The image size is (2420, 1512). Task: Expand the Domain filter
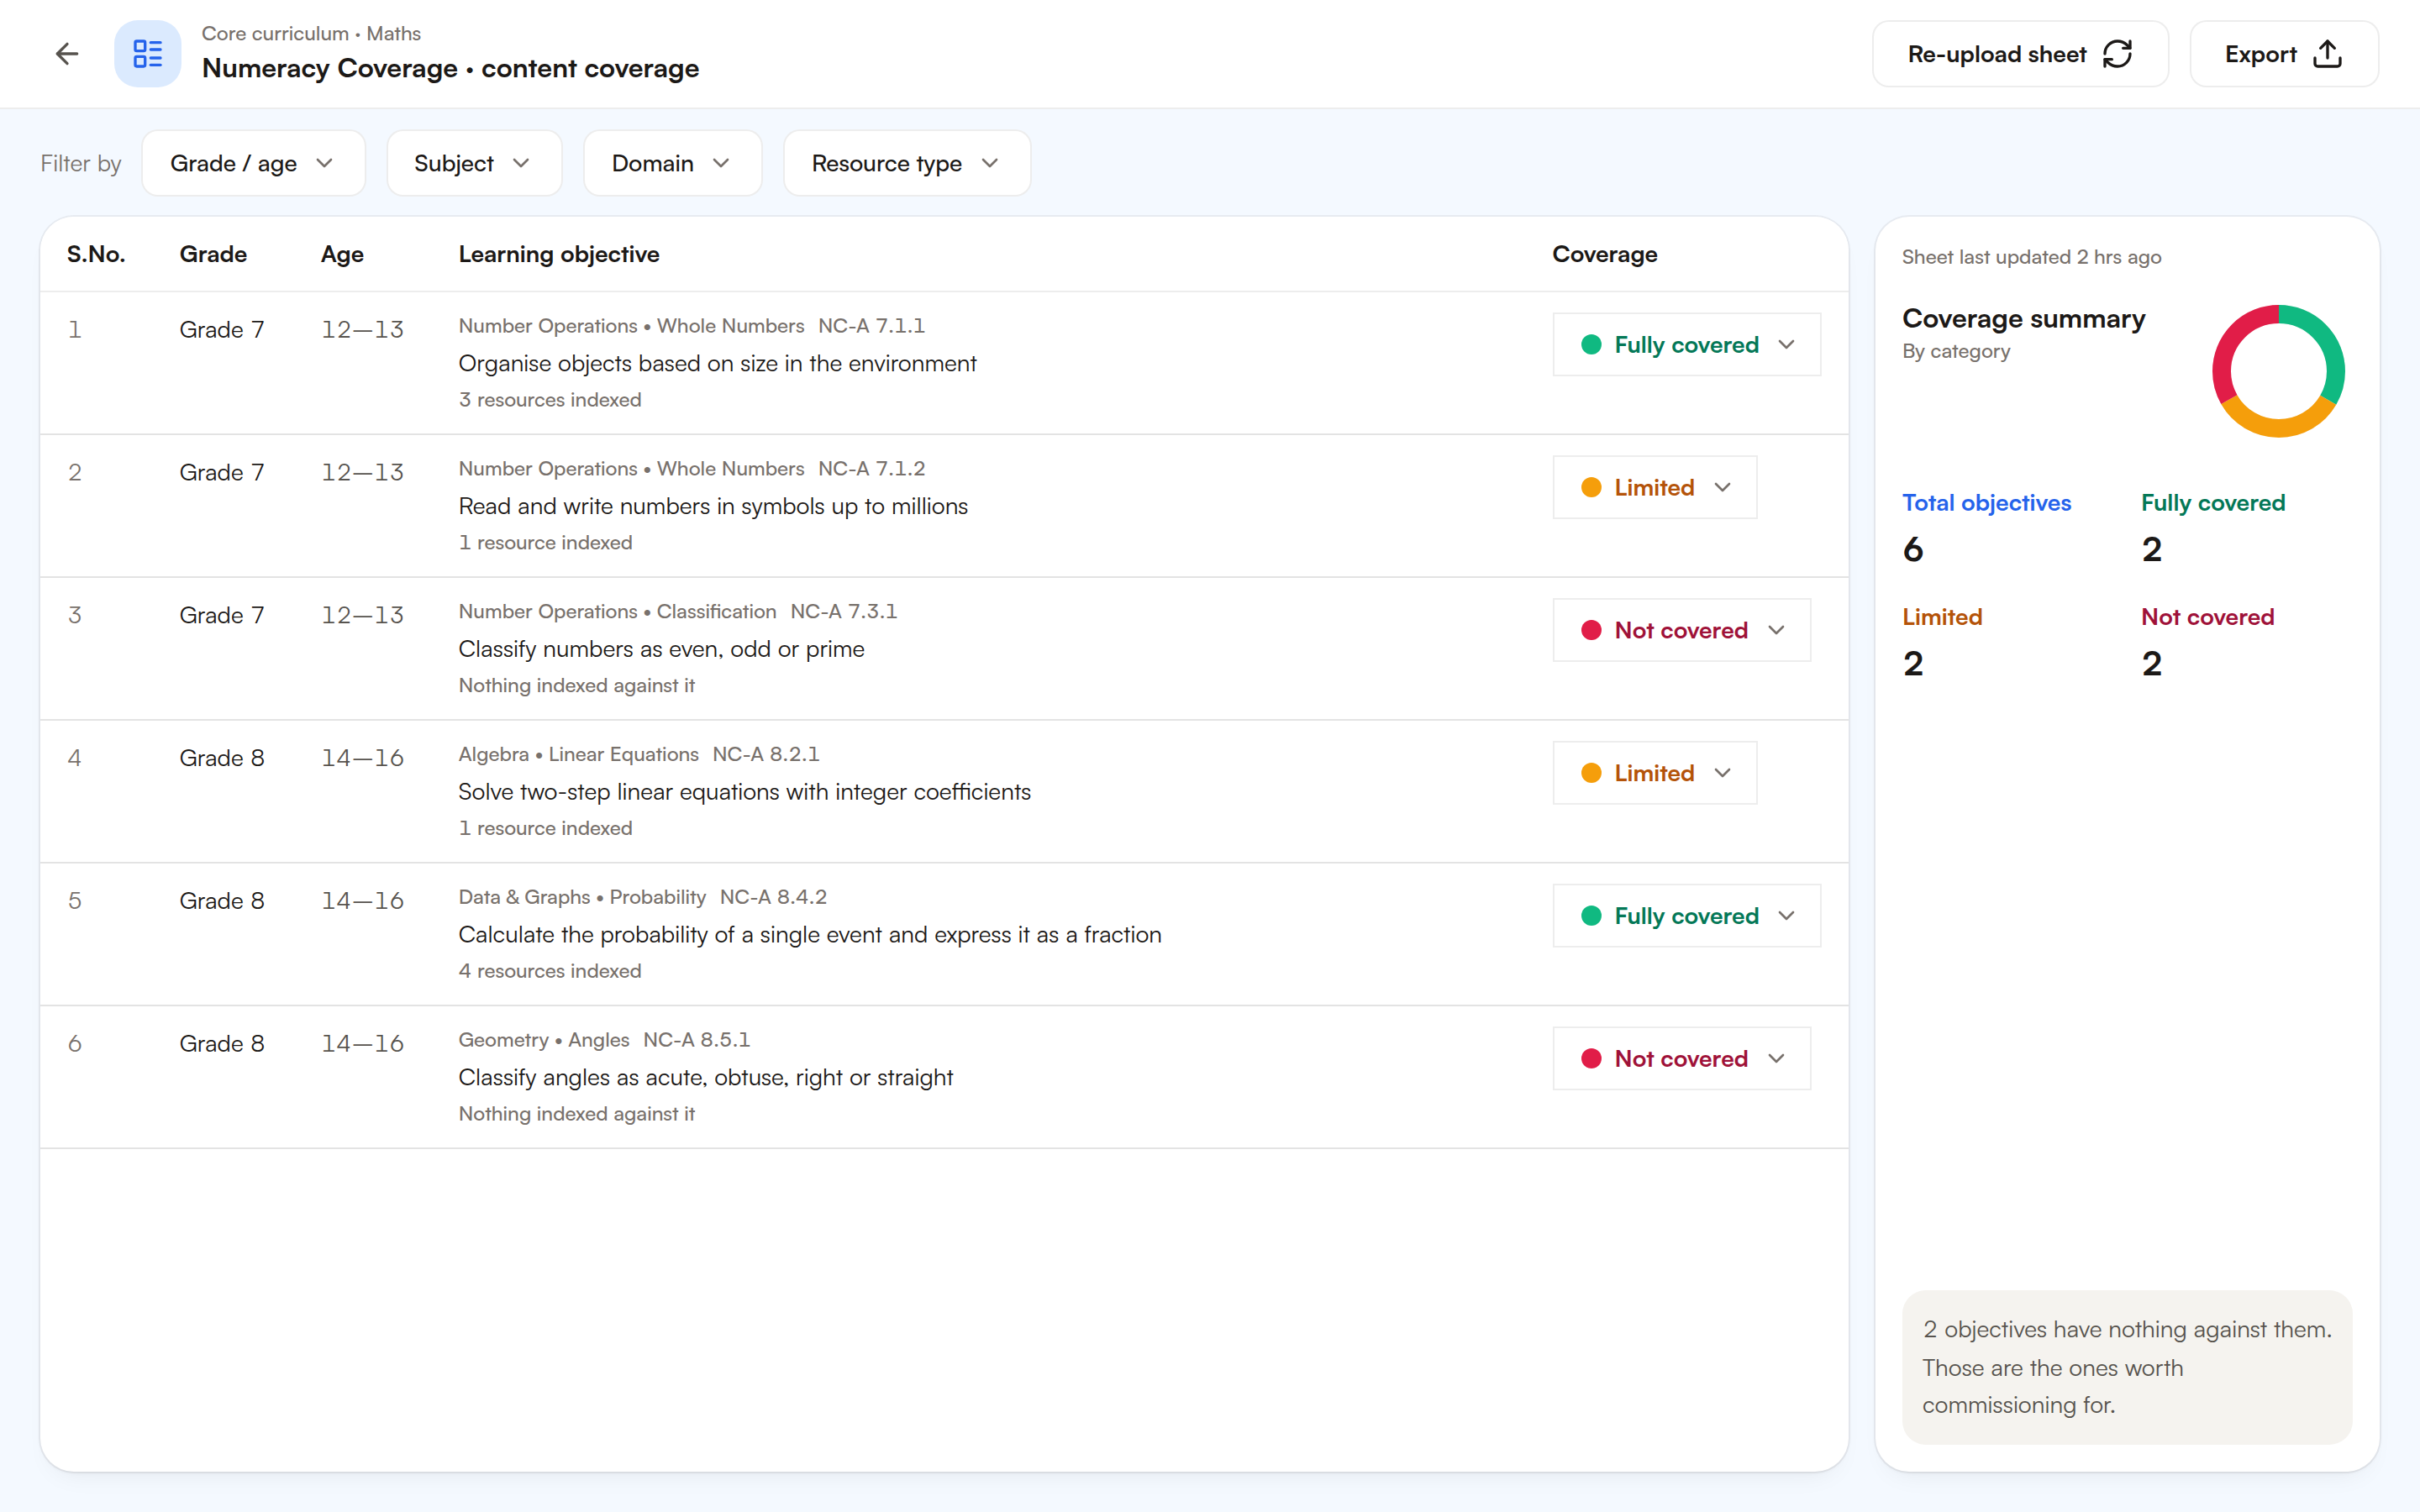point(672,163)
